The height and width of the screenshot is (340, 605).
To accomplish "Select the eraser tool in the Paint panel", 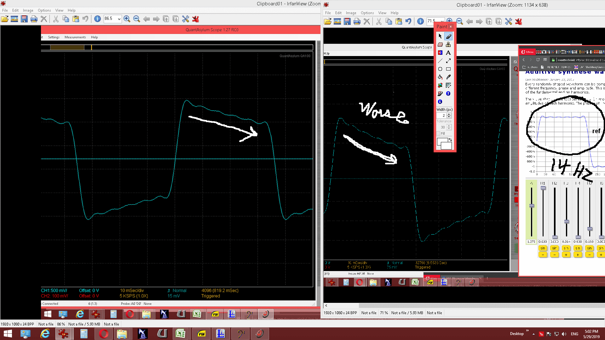I will tap(440, 44).
